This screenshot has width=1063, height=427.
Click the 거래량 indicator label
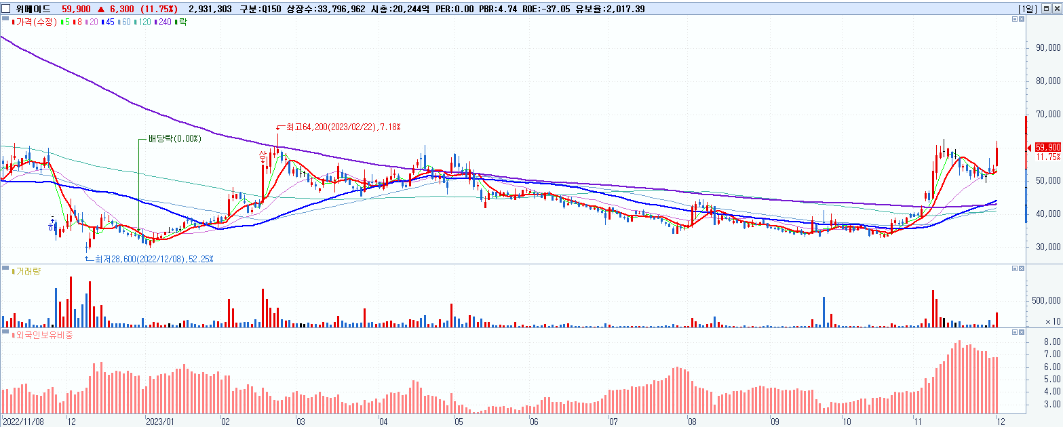pyautogui.click(x=27, y=271)
